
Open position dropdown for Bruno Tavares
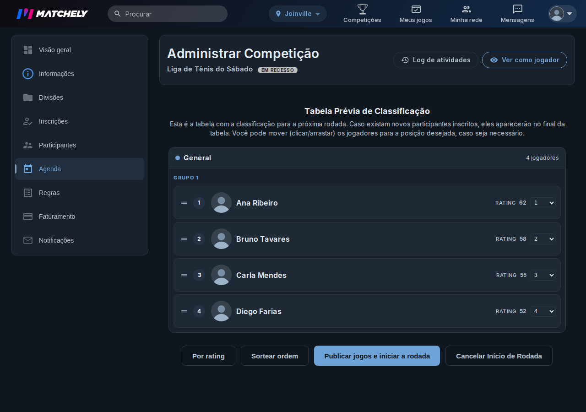(x=543, y=239)
